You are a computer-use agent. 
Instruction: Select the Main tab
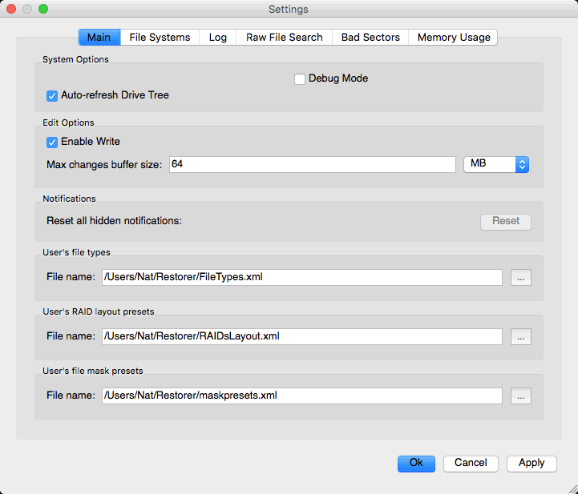point(99,38)
